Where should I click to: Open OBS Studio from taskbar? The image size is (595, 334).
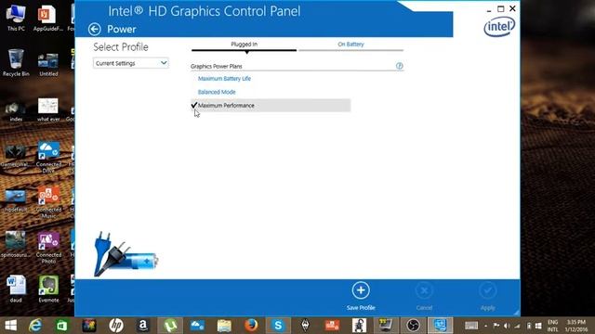tap(413, 326)
